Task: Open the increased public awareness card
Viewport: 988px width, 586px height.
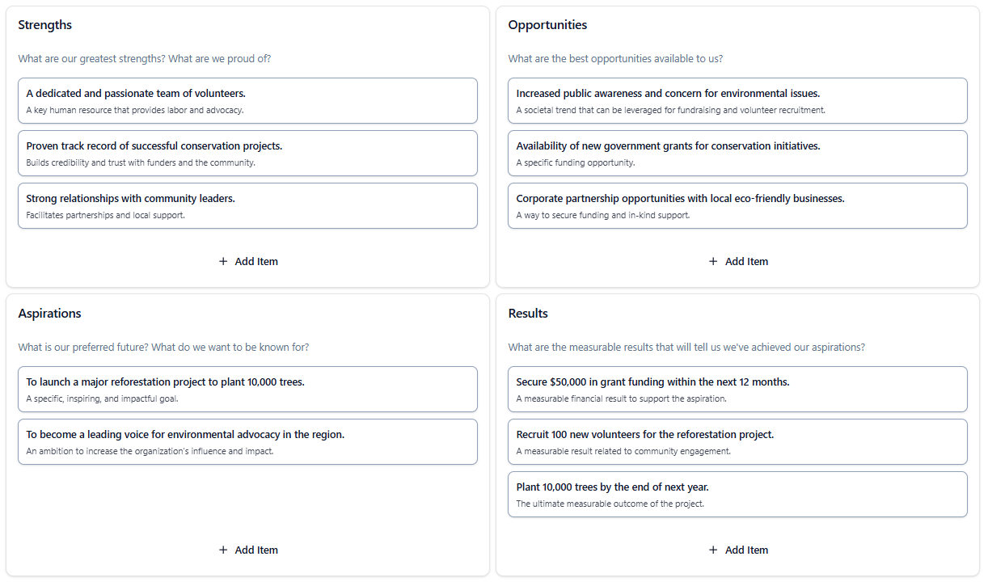Action: (737, 101)
